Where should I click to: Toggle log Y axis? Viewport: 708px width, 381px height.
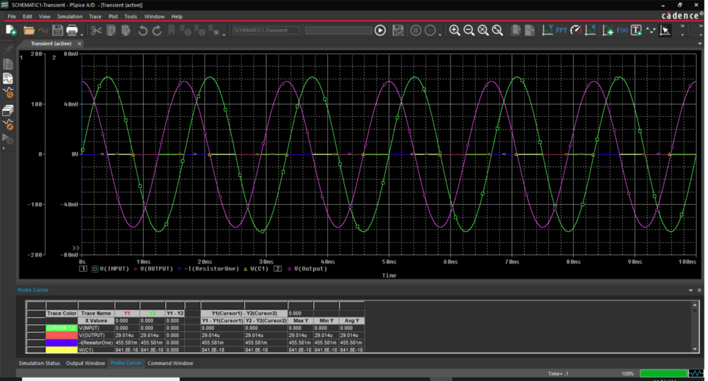point(548,30)
